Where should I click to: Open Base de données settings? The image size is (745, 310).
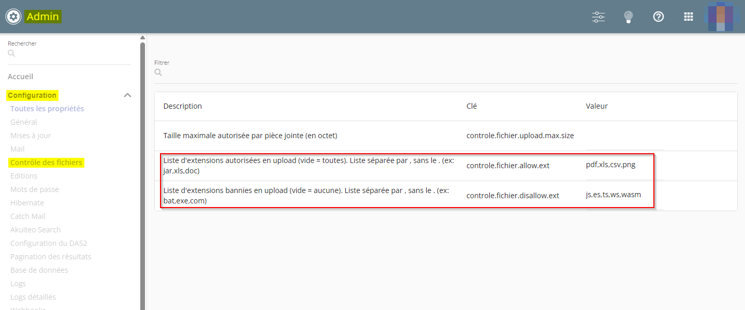(39, 270)
